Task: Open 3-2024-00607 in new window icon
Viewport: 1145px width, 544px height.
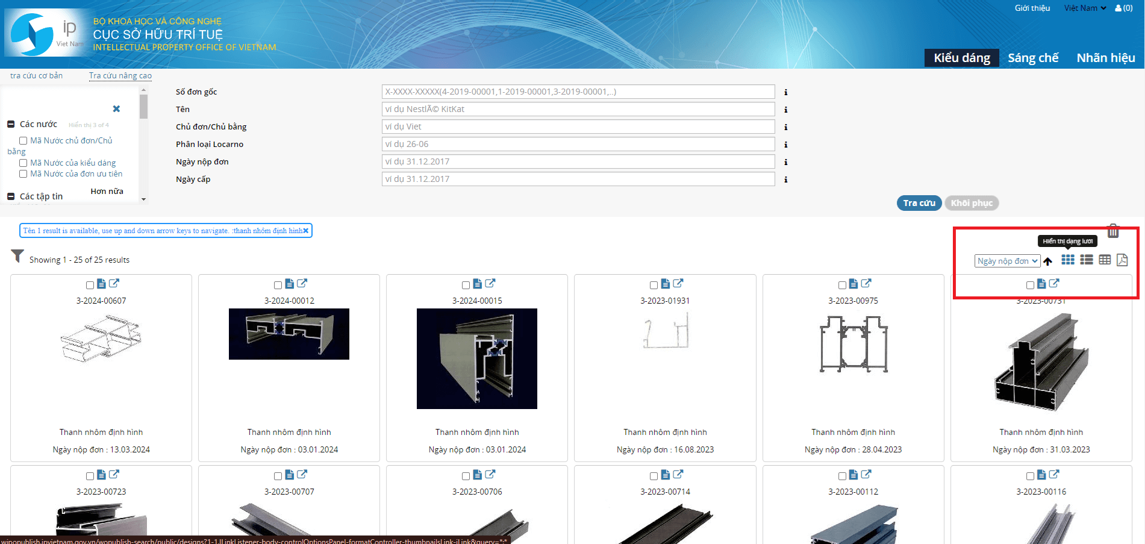Action: [x=114, y=283]
